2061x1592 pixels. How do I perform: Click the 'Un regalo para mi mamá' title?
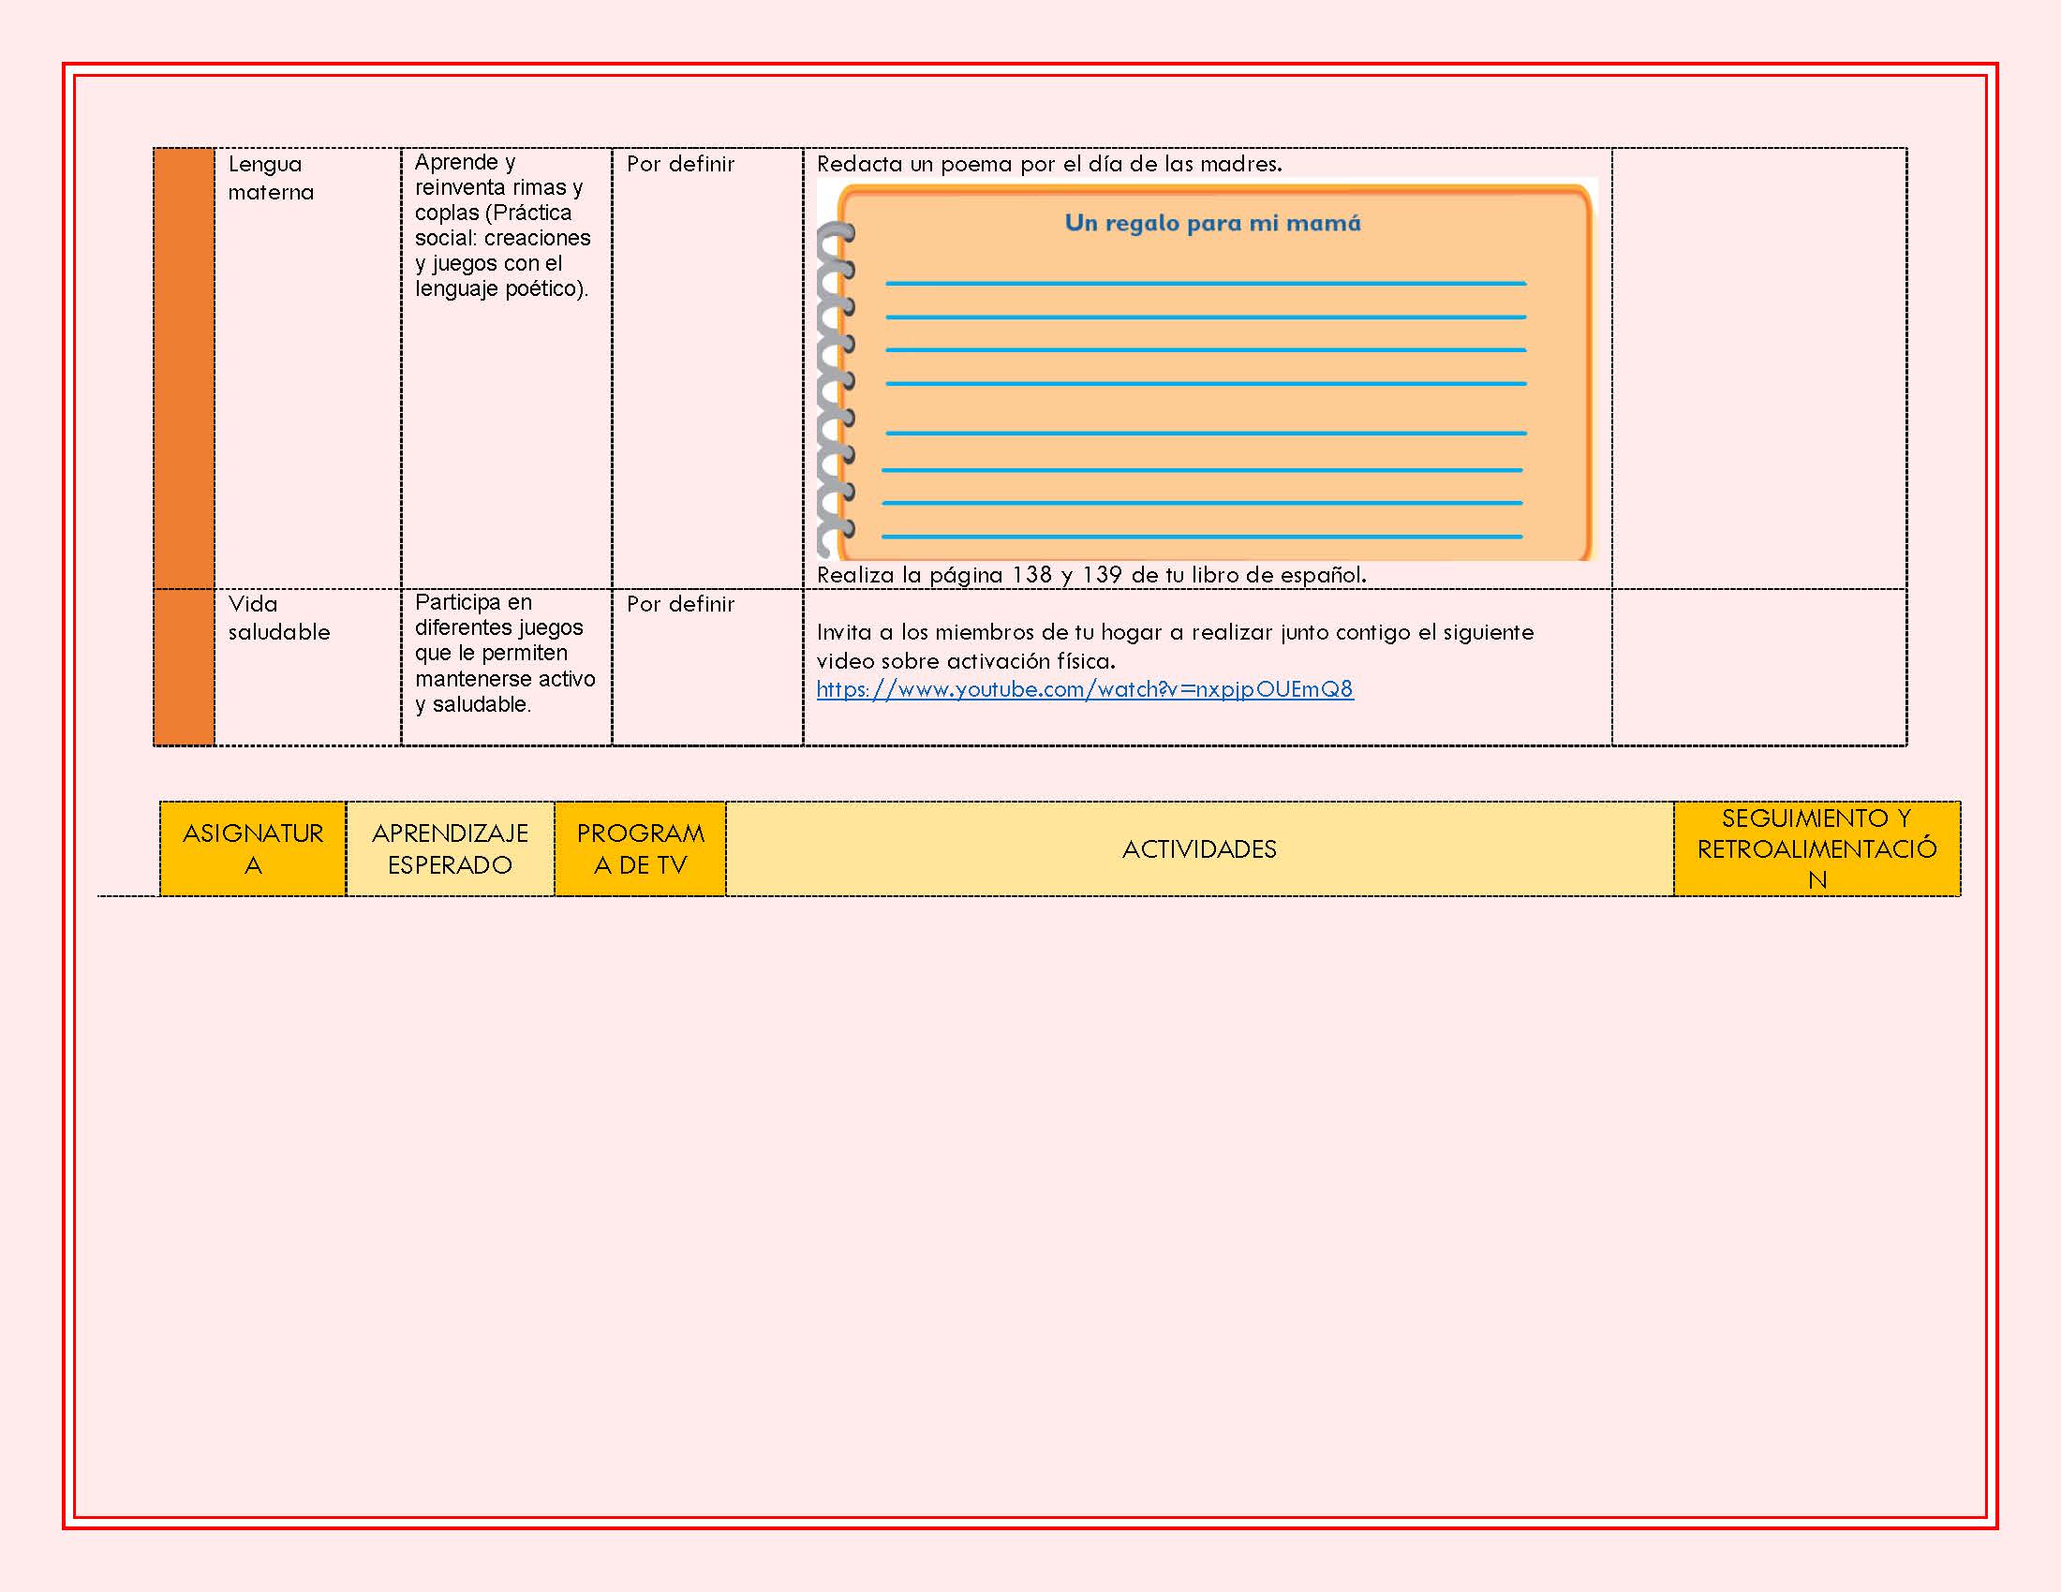coord(1212,224)
